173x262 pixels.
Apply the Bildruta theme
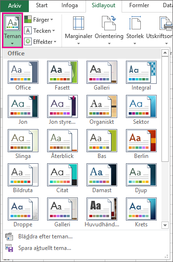[x=23, y=178]
